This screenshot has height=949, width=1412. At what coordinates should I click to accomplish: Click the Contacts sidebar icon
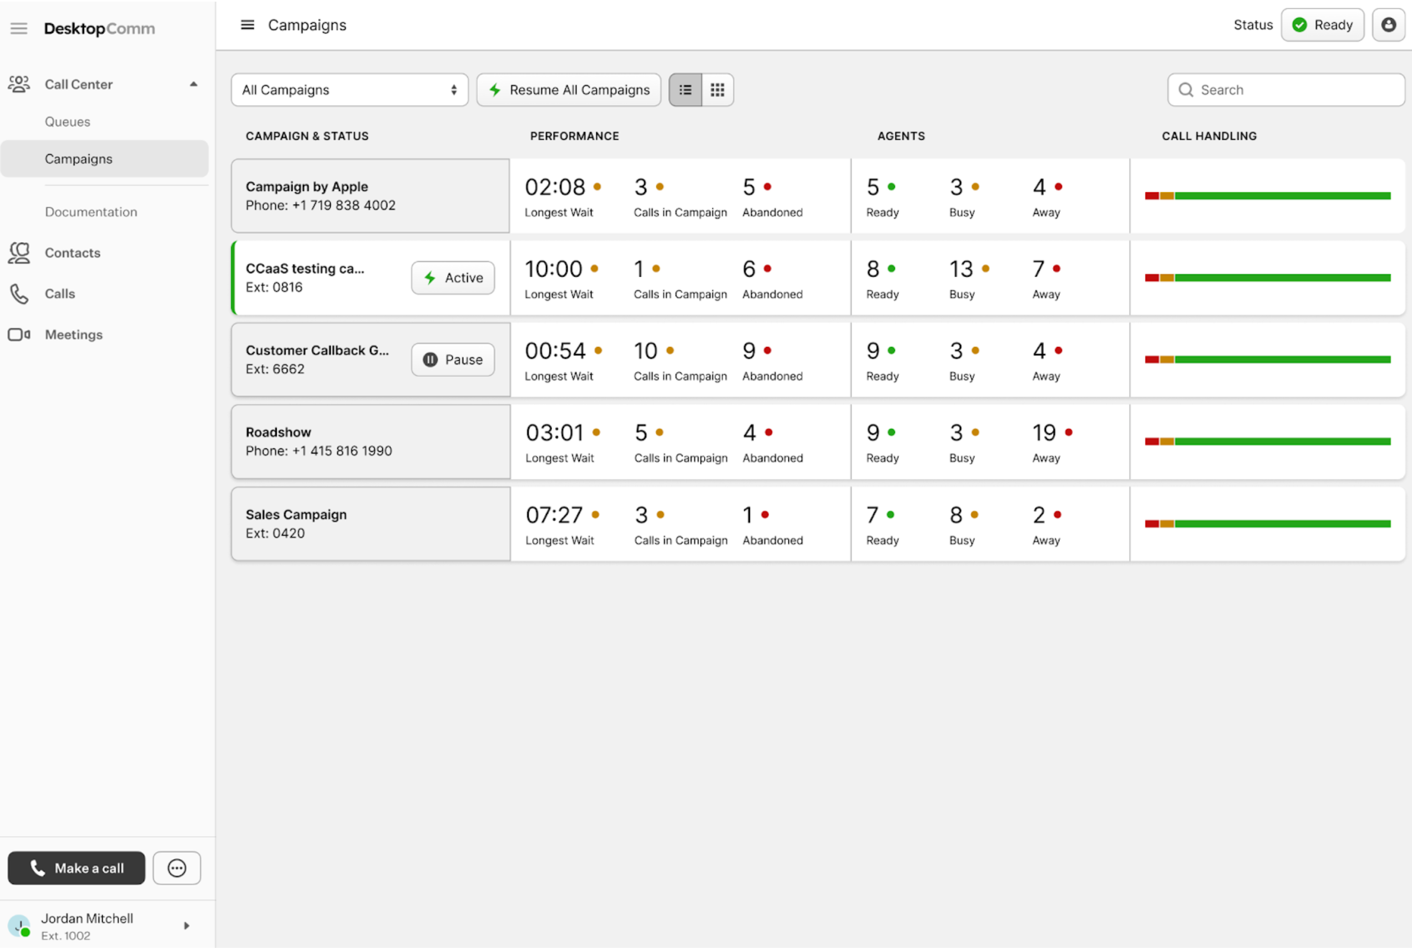(x=19, y=253)
